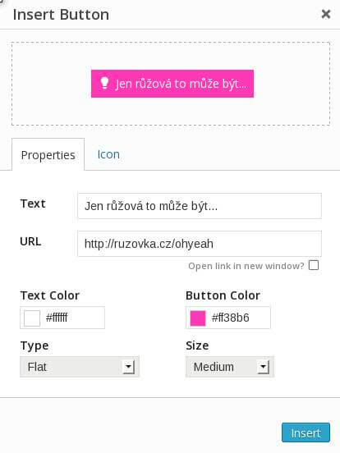The image size is (340, 453).
Task: Click the Text Color hex value field
Action: [x=73, y=318]
